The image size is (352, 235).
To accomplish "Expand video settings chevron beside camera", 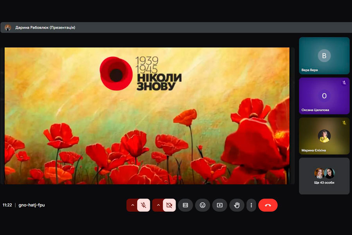I will click(x=158, y=205).
